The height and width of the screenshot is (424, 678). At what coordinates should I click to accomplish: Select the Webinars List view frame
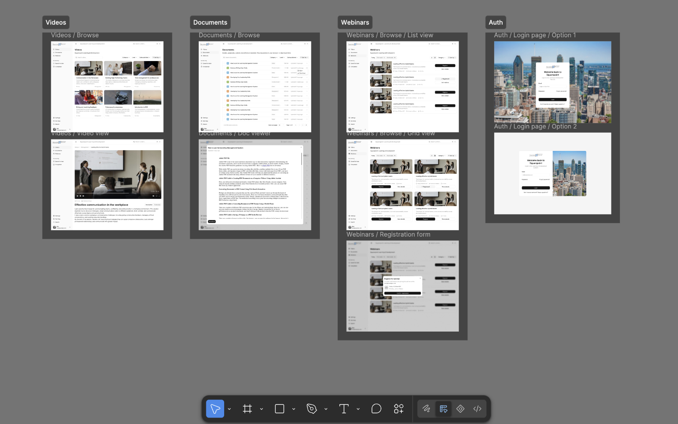tap(403, 86)
